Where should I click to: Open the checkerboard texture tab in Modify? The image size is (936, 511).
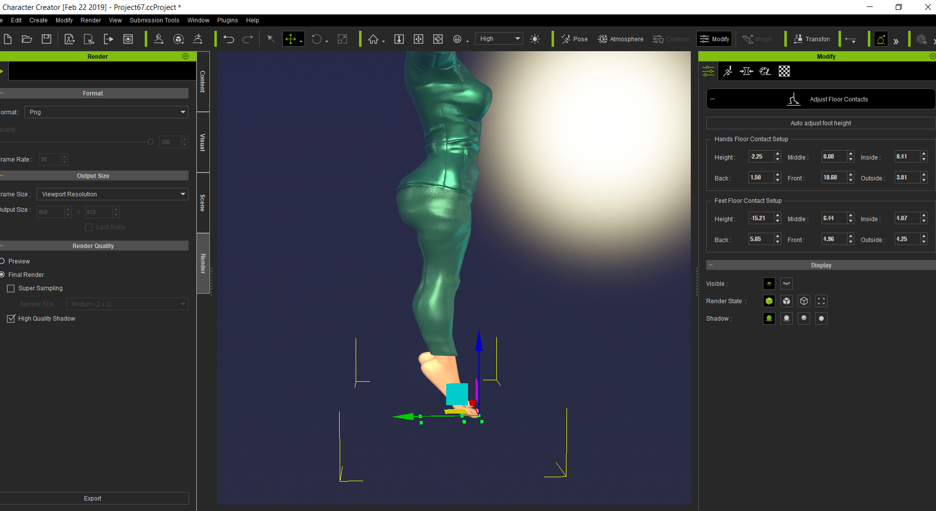(784, 71)
